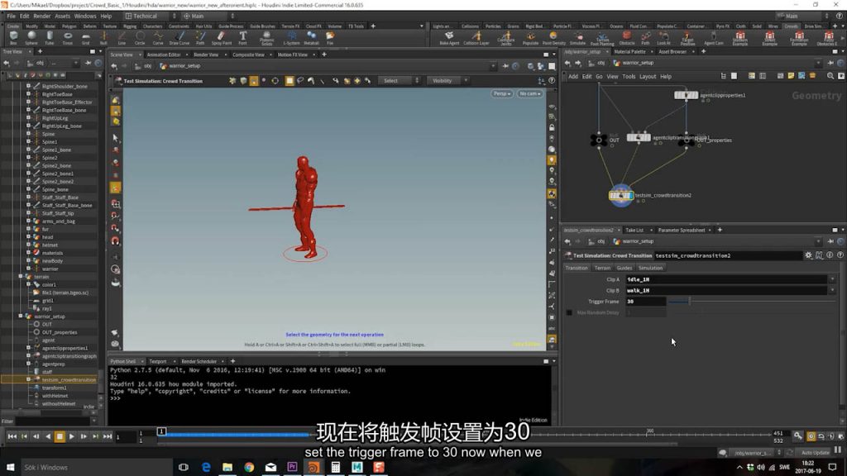Click the Play forward button

(x=72, y=436)
